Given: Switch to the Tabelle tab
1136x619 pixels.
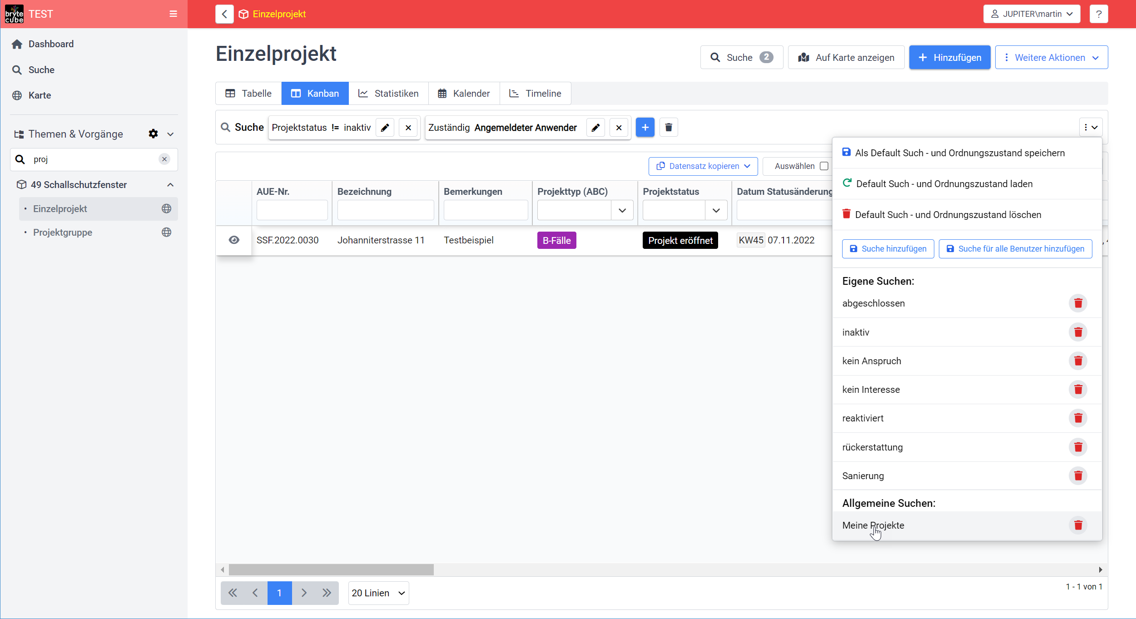Looking at the screenshot, I should pyautogui.click(x=248, y=94).
